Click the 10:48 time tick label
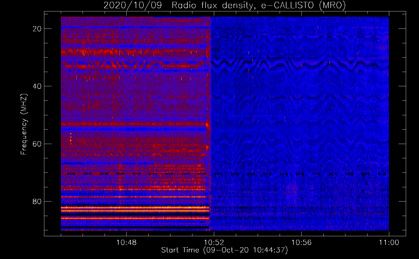419x259 pixels. [x=126, y=242]
